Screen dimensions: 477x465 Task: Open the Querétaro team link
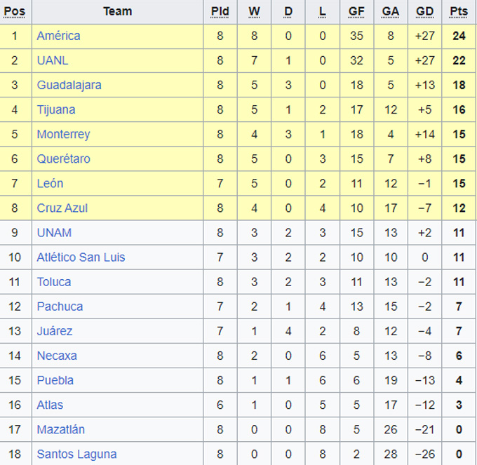(x=63, y=159)
